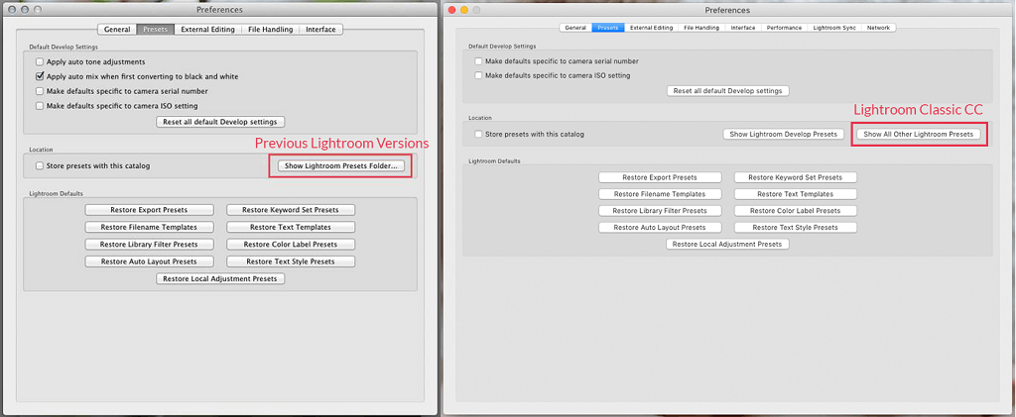The width and height of the screenshot is (1016, 417).
Task: Click Reset all default Develop settings, right window
Action: coord(728,91)
